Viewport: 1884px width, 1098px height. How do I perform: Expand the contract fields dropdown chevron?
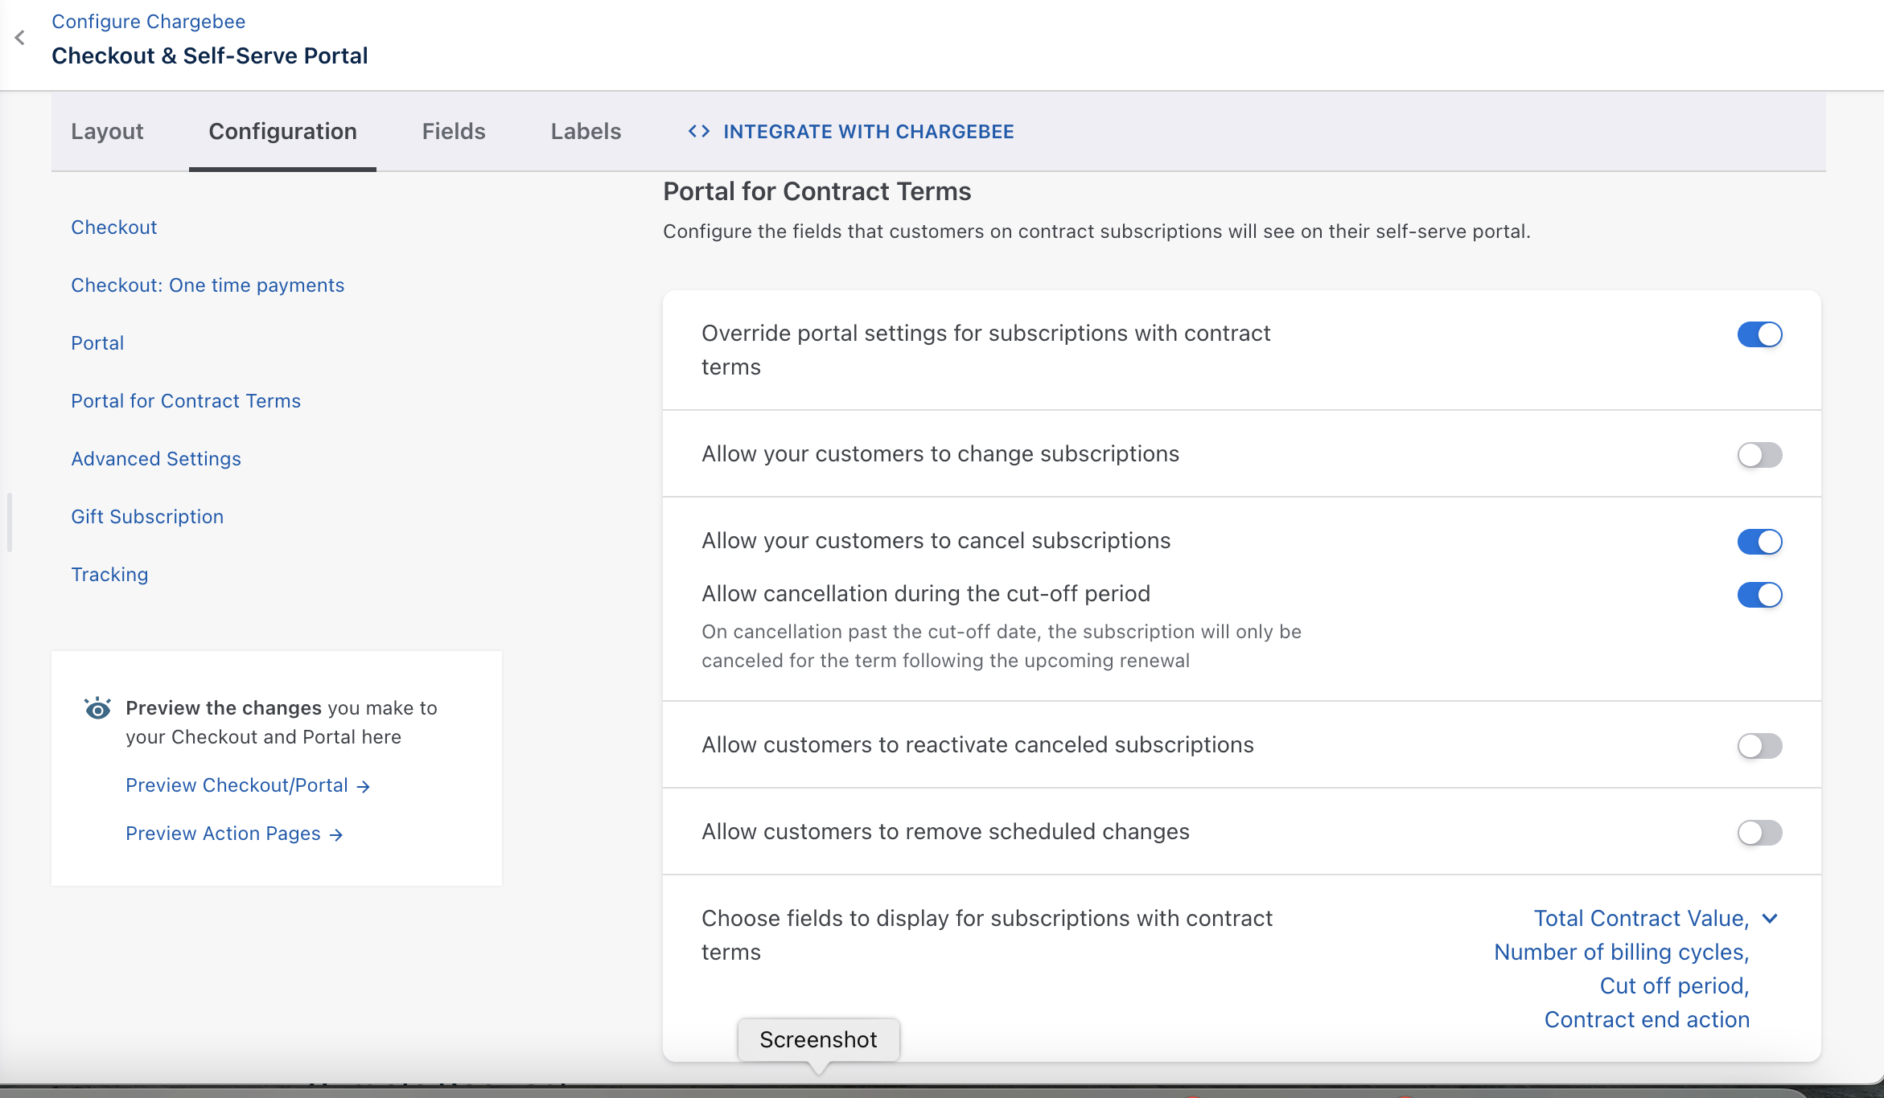[1770, 919]
